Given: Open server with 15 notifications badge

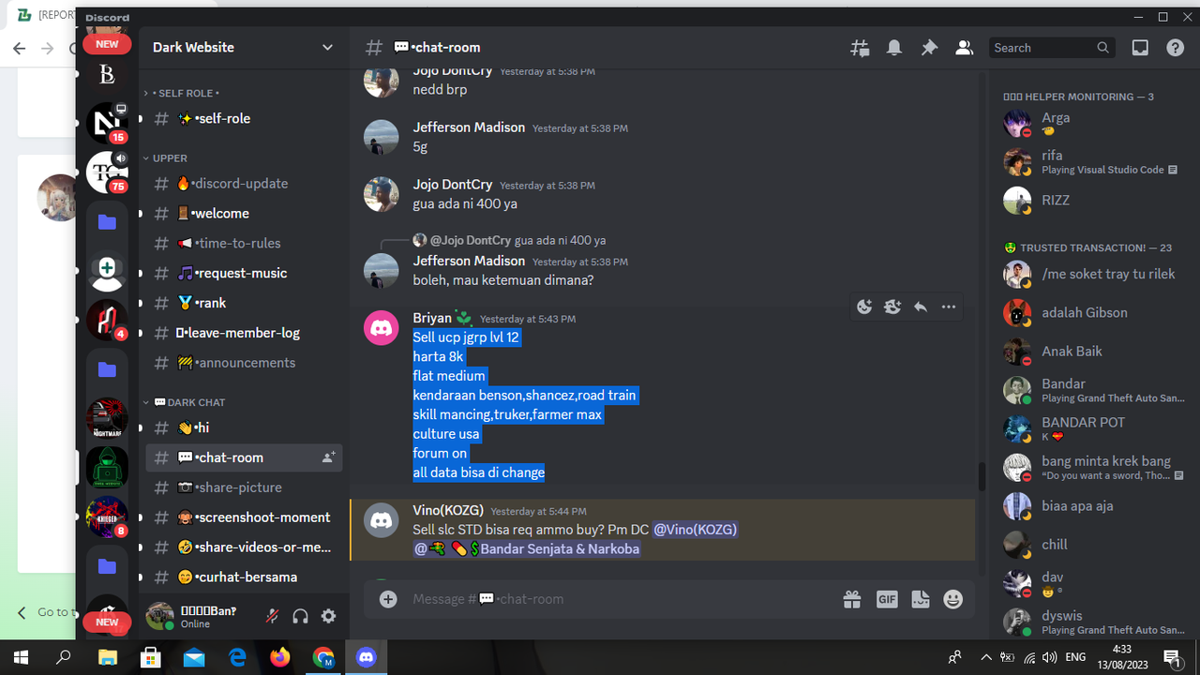Looking at the screenshot, I should [x=107, y=123].
